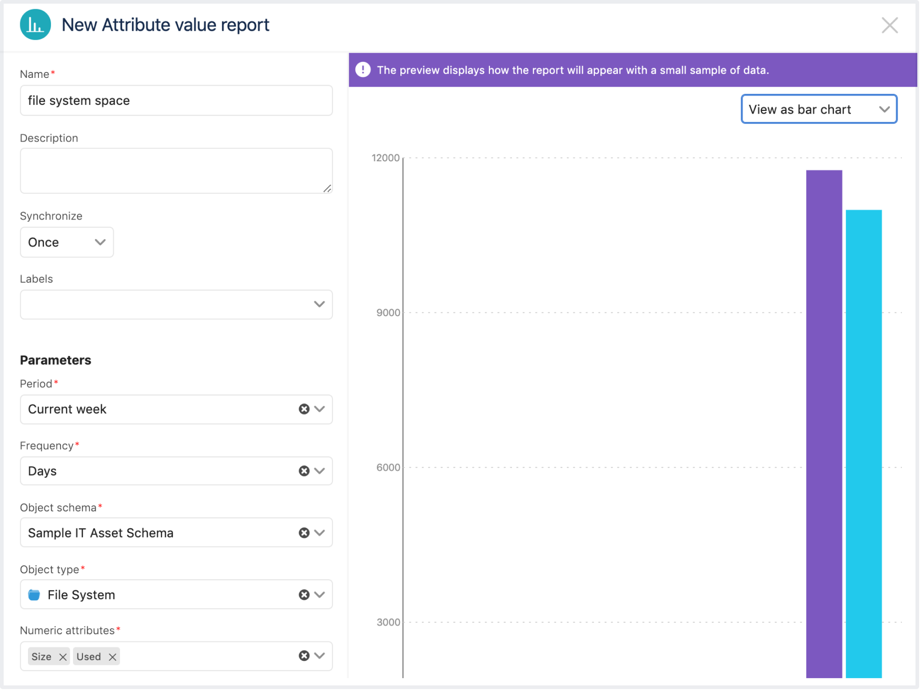Click the New Attribute value report title
Viewport: 921px width, 690px height.
tap(166, 25)
